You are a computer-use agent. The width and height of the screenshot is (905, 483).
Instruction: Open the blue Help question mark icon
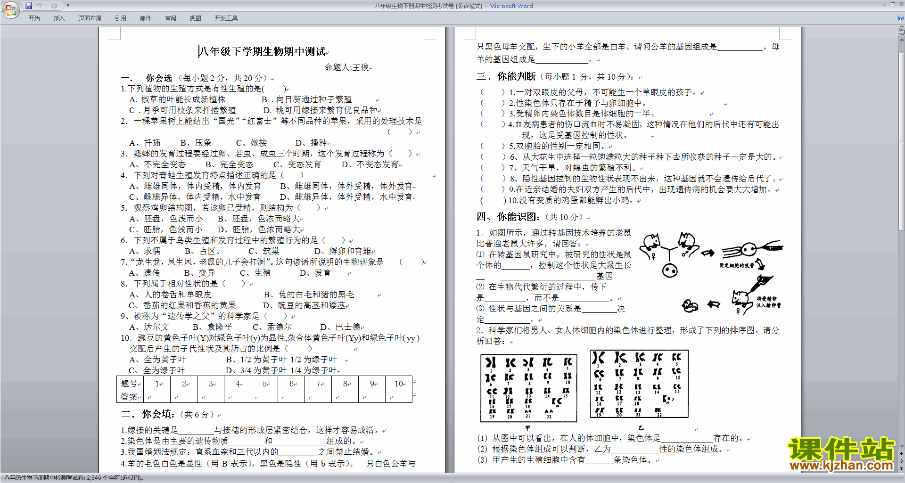[900, 18]
